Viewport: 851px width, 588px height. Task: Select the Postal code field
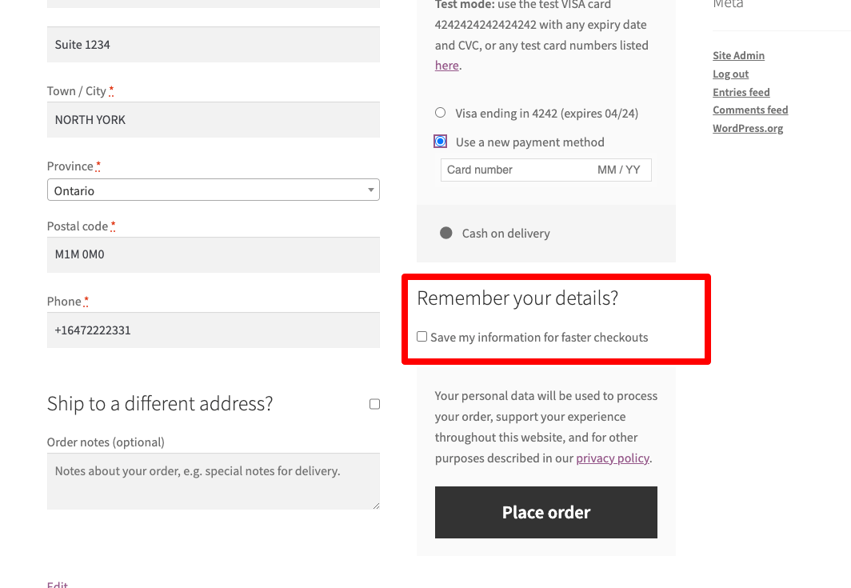tap(213, 254)
